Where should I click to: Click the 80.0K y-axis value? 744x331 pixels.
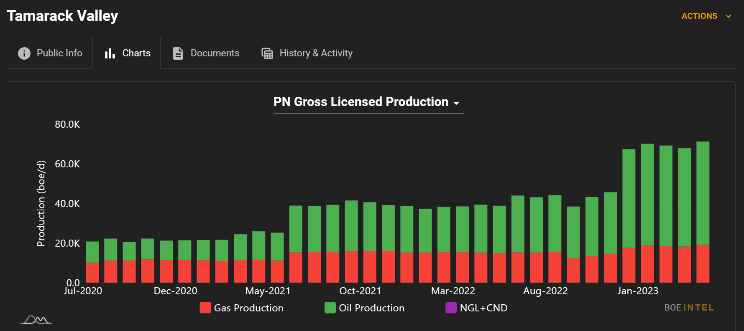(67, 124)
